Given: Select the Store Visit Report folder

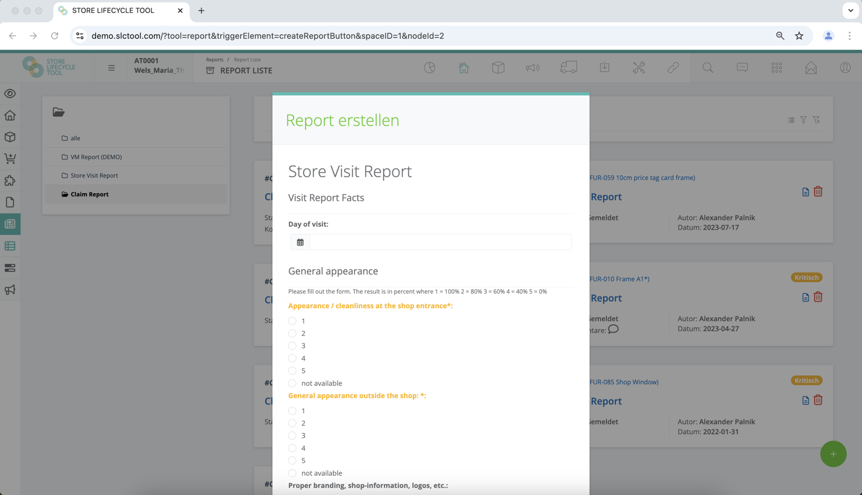Looking at the screenshot, I should [x=94, y=176].
